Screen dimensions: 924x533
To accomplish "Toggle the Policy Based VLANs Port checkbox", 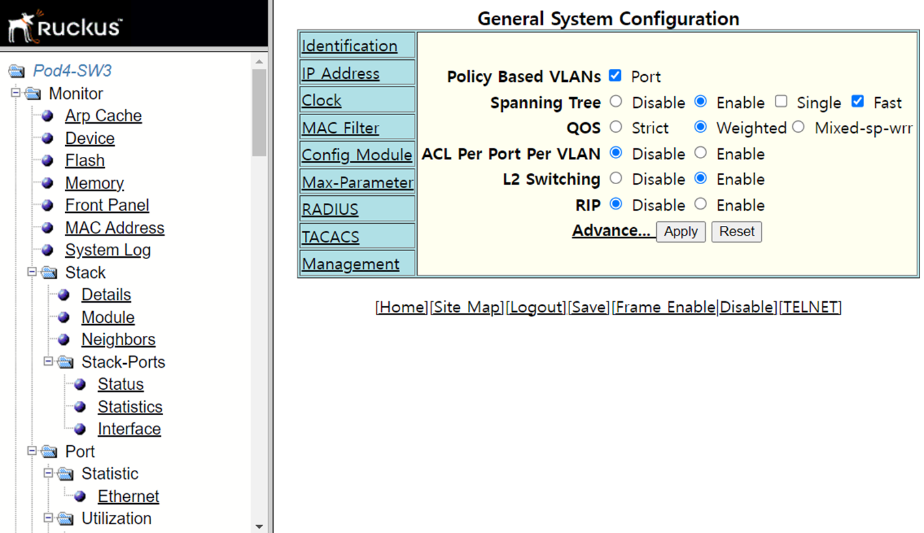I will (x=615, y=75).
